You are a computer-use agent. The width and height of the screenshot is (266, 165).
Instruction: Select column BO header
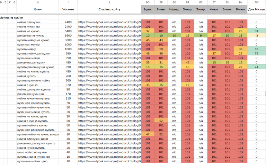[148, 2]
